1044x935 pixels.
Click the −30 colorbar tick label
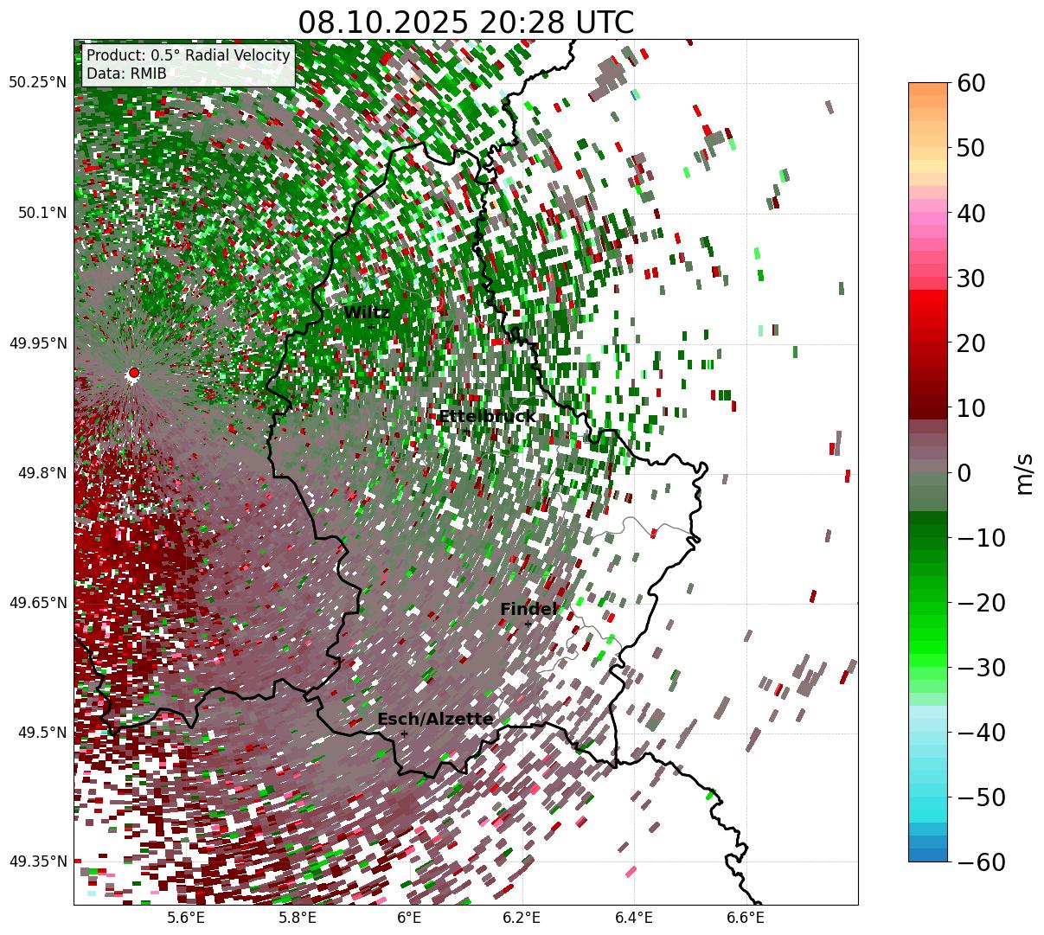(x=981, y=668)
